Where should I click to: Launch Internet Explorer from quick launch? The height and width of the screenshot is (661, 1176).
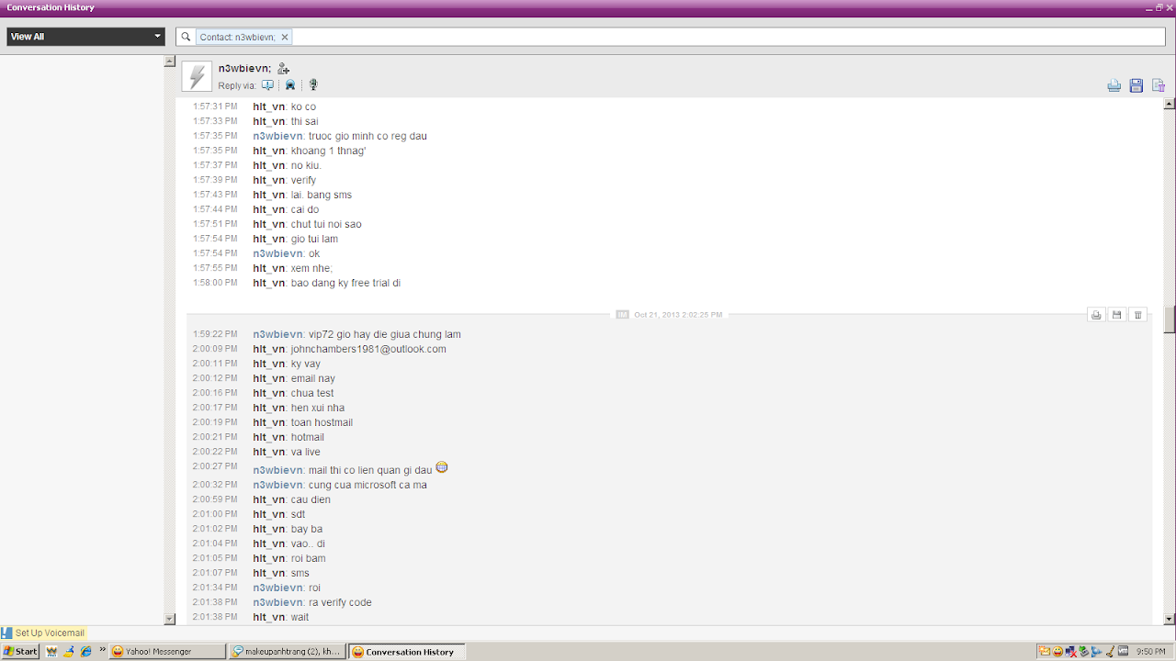click(x=85, y=652)
